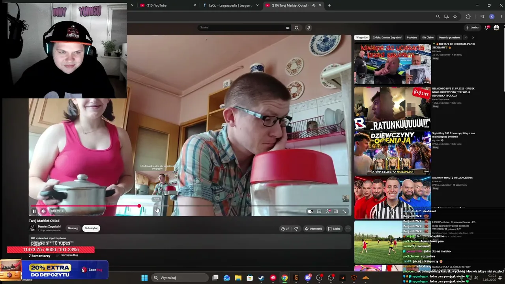Open the DZIEWCZYNY OCENIAJĄ video thumbnail
Image resolution: width=505 pixels, height=284 pixels.
click(393, 153)
